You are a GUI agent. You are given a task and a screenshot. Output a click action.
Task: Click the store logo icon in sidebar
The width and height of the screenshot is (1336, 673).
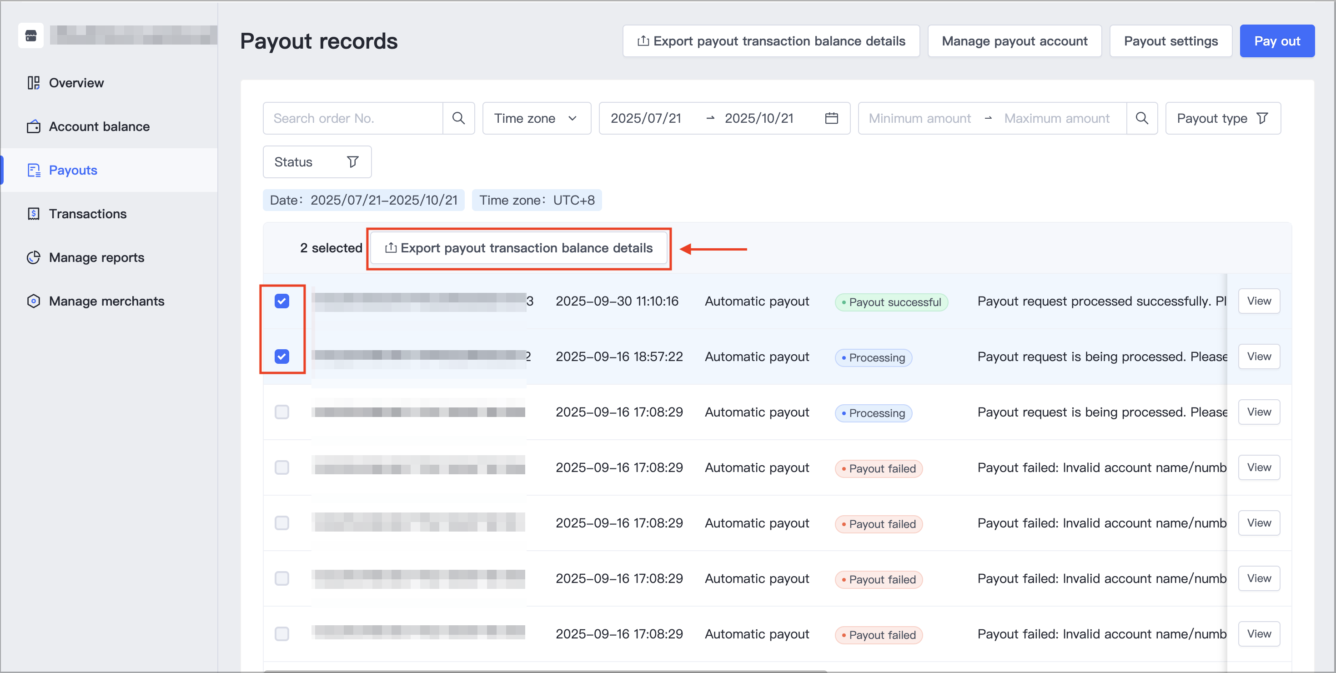pyautogui.click(x=30, y=35)
